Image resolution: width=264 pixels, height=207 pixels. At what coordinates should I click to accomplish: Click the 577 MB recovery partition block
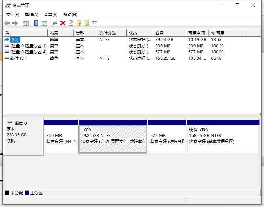(167, 138)
